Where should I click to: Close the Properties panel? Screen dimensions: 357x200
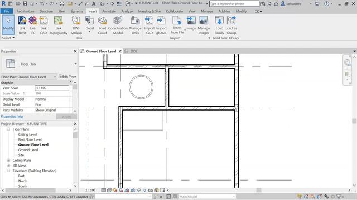(x=75, y=51)
